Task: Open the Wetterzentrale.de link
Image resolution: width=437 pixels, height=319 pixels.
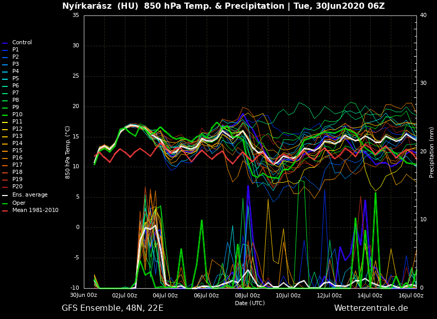Action: (x=371, y=308)
